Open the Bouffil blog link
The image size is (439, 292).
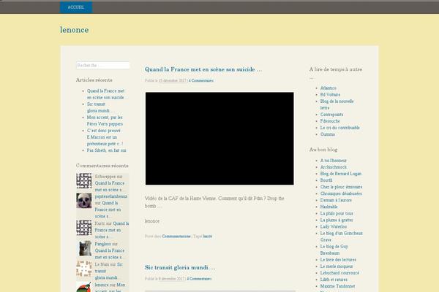[x=326, y=180]
